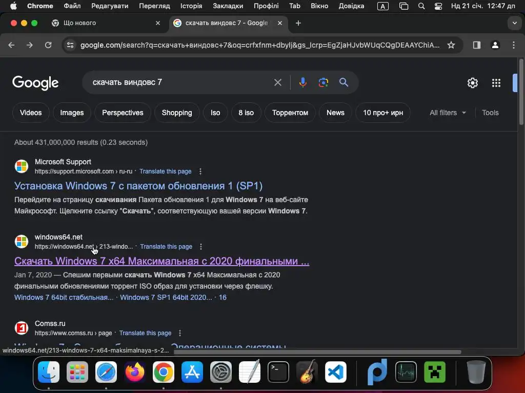Open the Tools search options
This screenshot has width=525, height=393.
click(490, 113)
